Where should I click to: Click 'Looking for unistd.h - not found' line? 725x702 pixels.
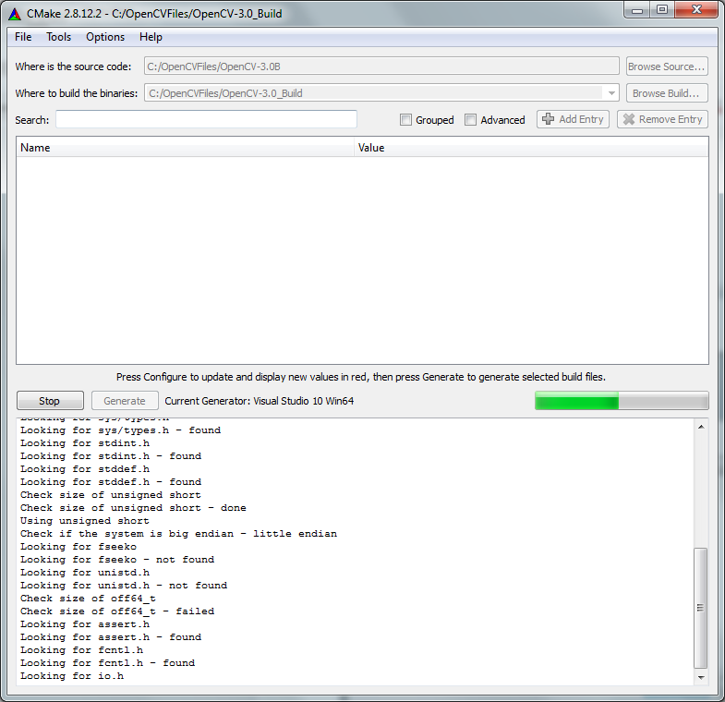tap(124, 586)
